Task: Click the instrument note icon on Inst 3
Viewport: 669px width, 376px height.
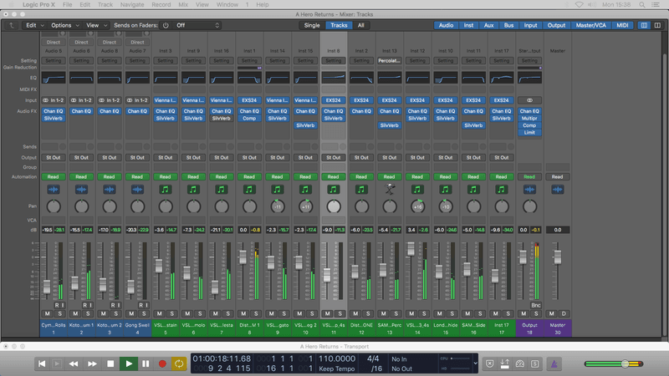Action: pos(165,190)
